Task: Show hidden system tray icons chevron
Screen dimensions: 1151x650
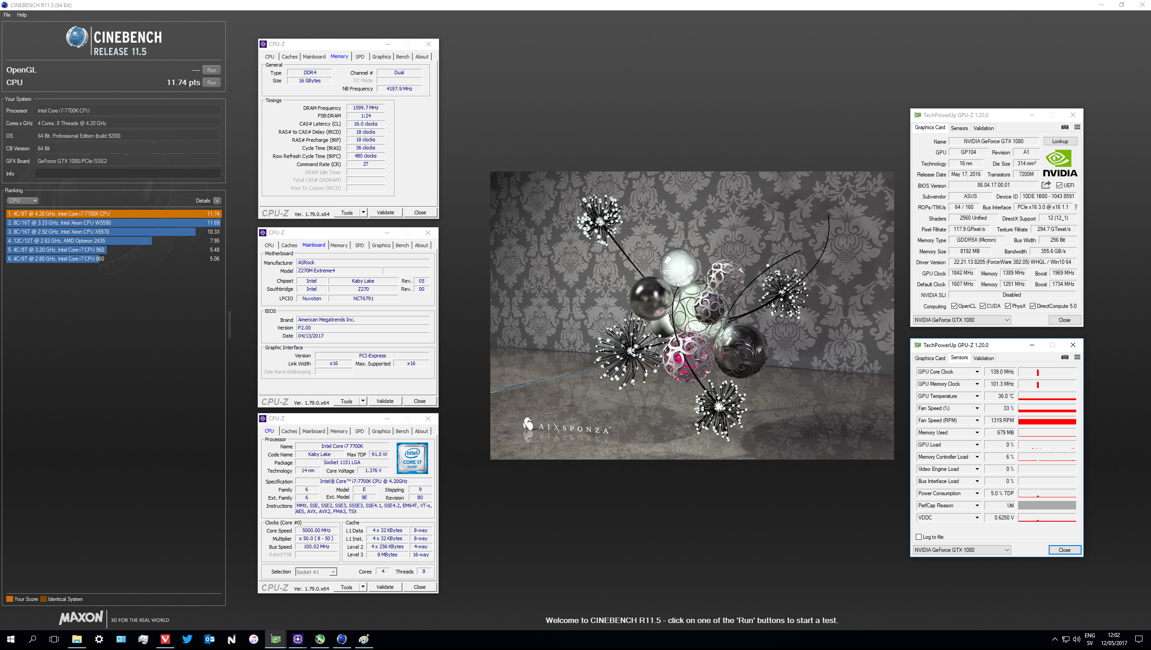Action: [1055, 639]
